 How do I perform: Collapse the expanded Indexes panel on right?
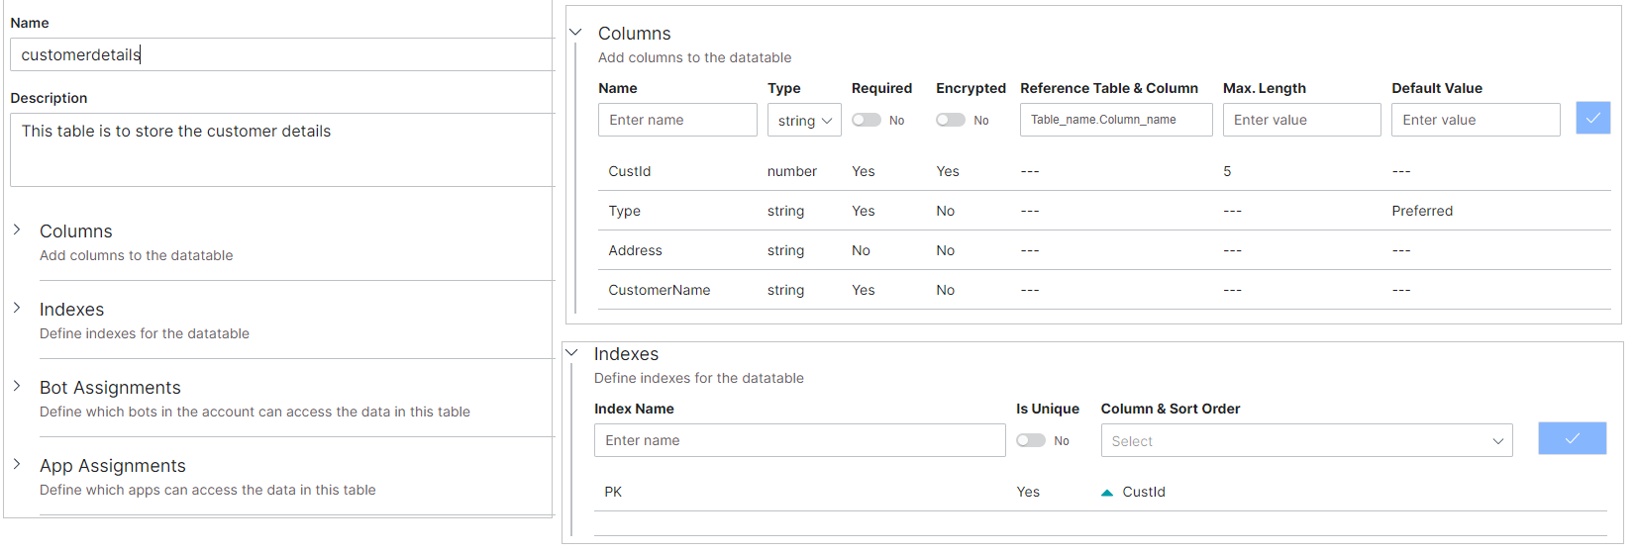571,353
